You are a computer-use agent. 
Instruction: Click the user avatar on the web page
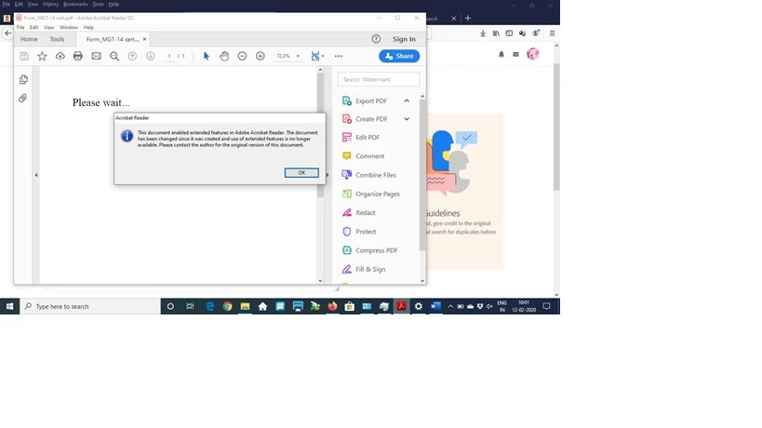(x=533, y=54)
